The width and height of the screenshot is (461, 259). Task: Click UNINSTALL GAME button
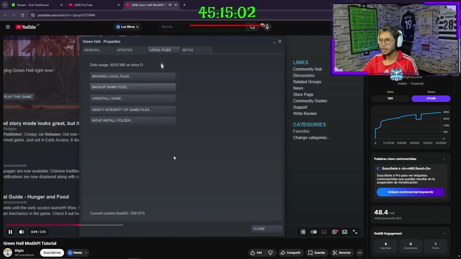pos(133,98)
